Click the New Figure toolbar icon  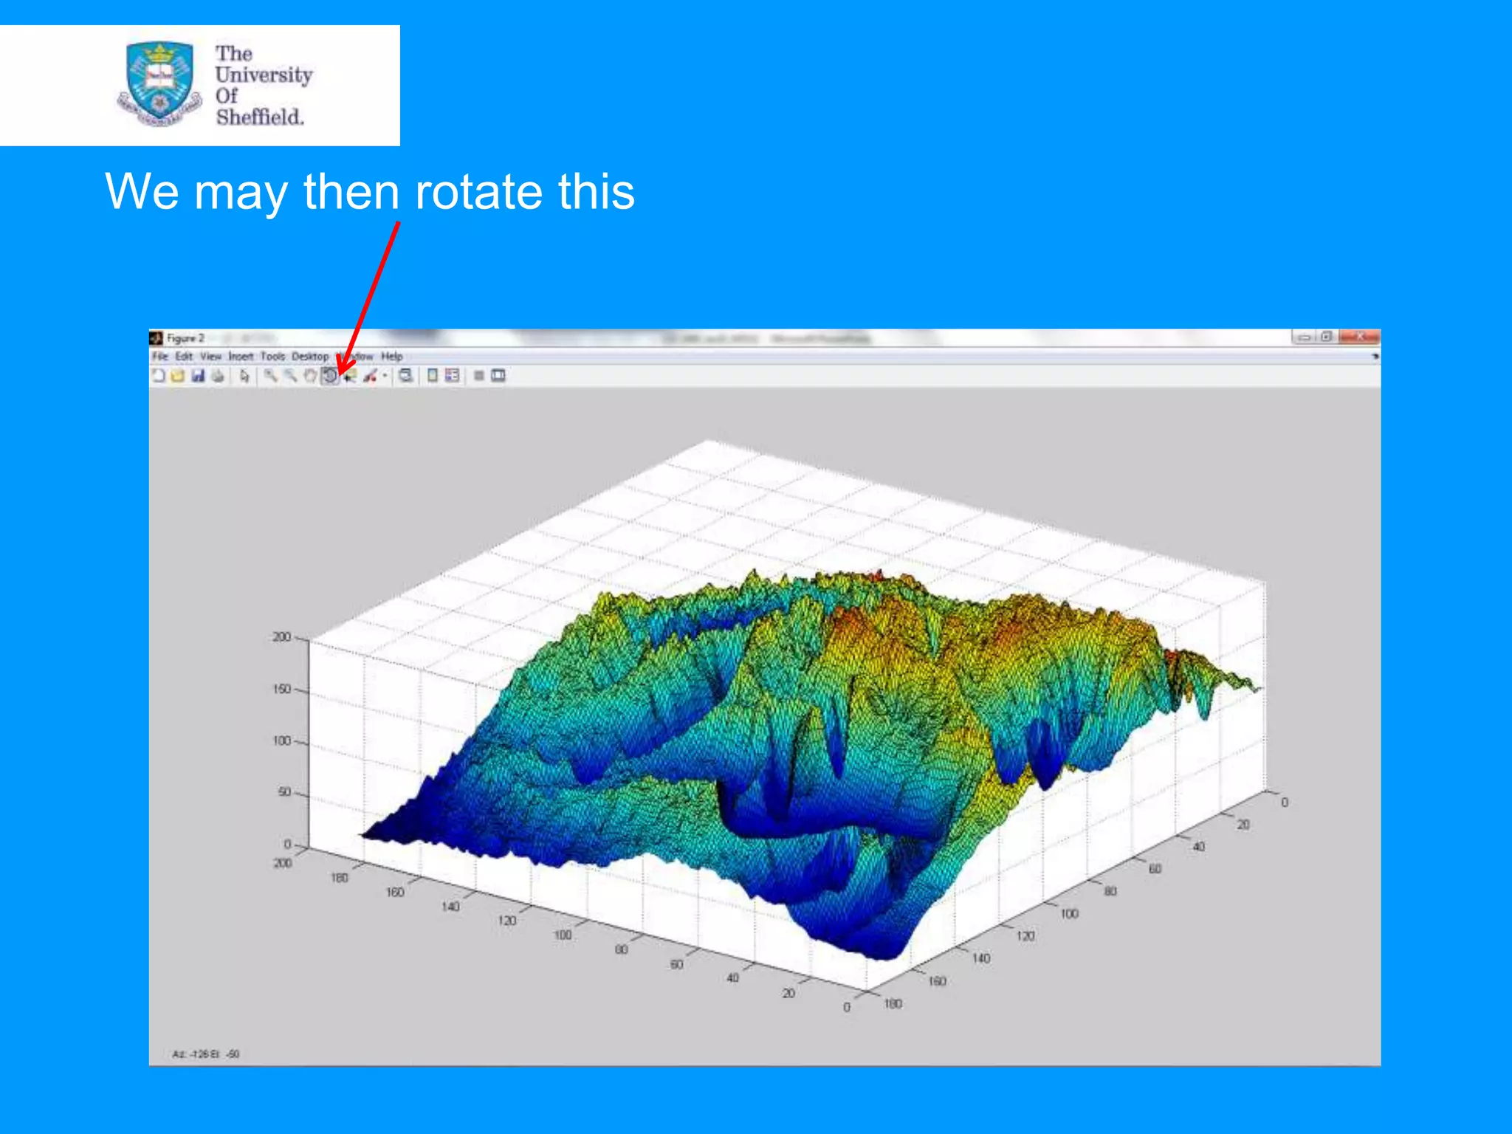158,376
